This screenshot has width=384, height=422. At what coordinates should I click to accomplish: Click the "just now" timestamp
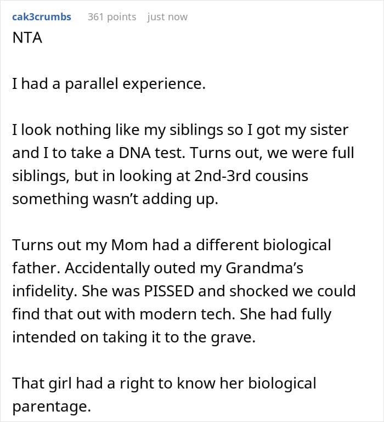(x=167, y=17)
